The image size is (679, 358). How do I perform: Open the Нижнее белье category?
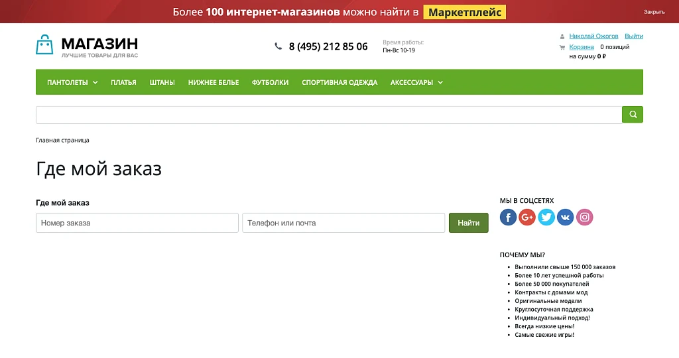click(x=214, y=82)
